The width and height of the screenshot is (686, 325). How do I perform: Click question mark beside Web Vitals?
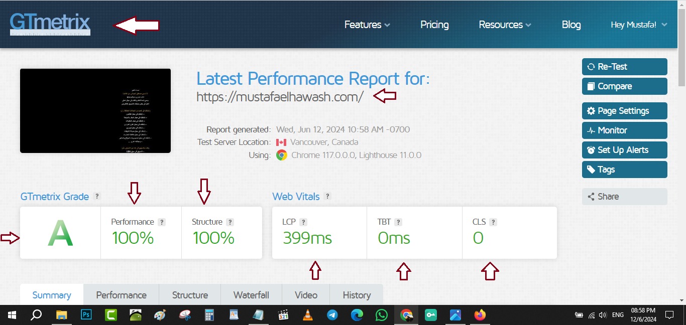tap(327, 197)
